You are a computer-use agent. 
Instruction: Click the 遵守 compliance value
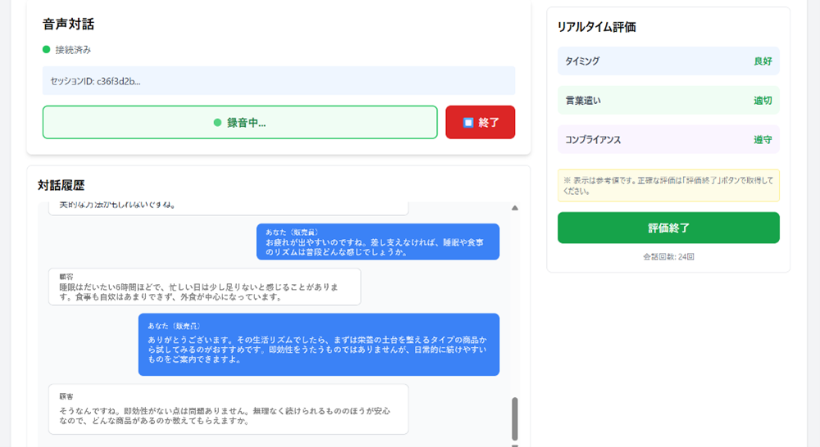coord(763,139)
